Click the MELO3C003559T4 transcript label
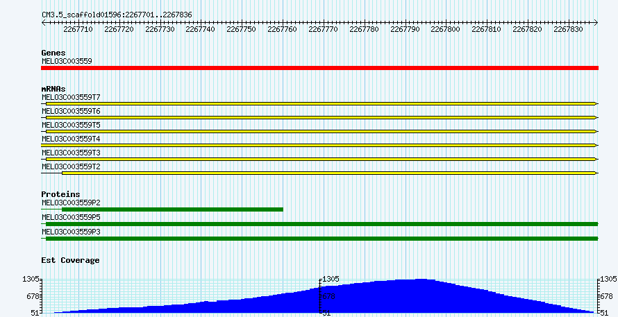The image size is (618, 317). tap(71, 139)
